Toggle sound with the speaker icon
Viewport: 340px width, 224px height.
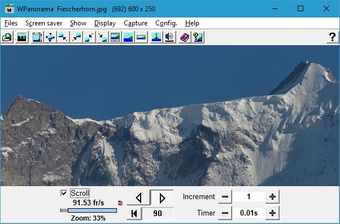pyautogui.click(x=169, y=37)
